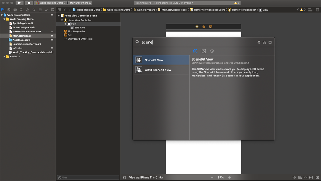Click the 87% zoom level

(x=221, y=178)
